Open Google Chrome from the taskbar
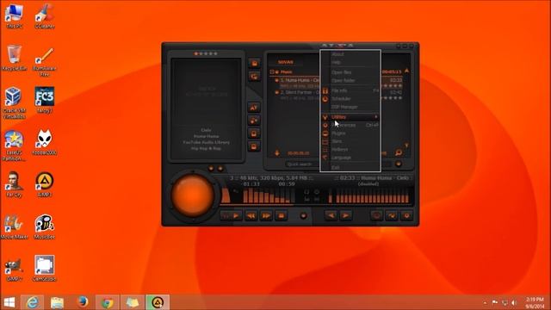The width and height of the screenshot is (551, 310). [107, 302]
